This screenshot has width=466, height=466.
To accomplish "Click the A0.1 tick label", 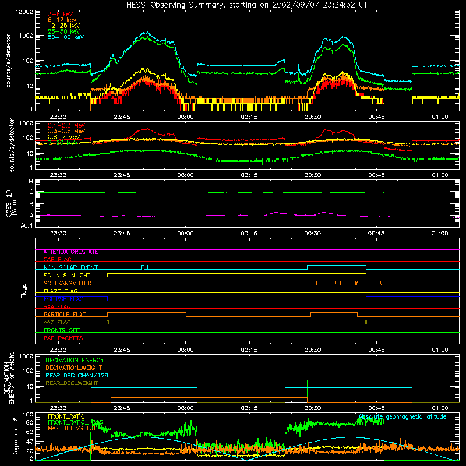I will coord(27,226).
